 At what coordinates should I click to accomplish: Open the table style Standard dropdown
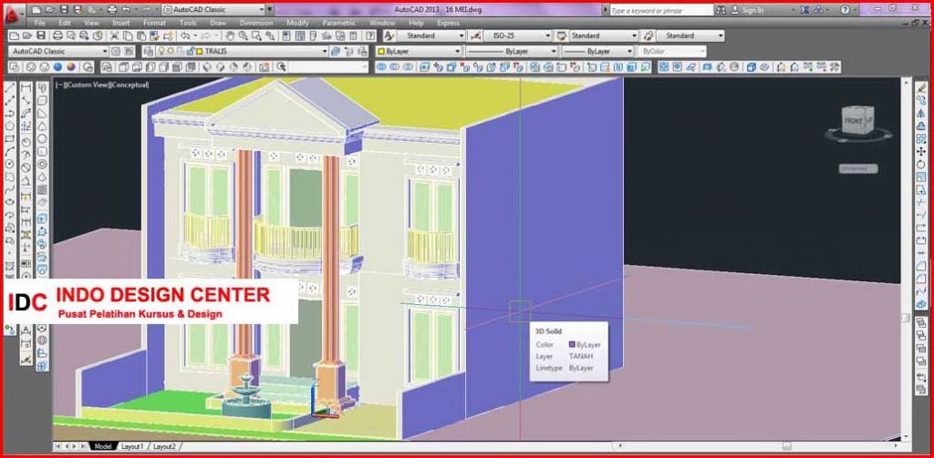click(634, 36)
